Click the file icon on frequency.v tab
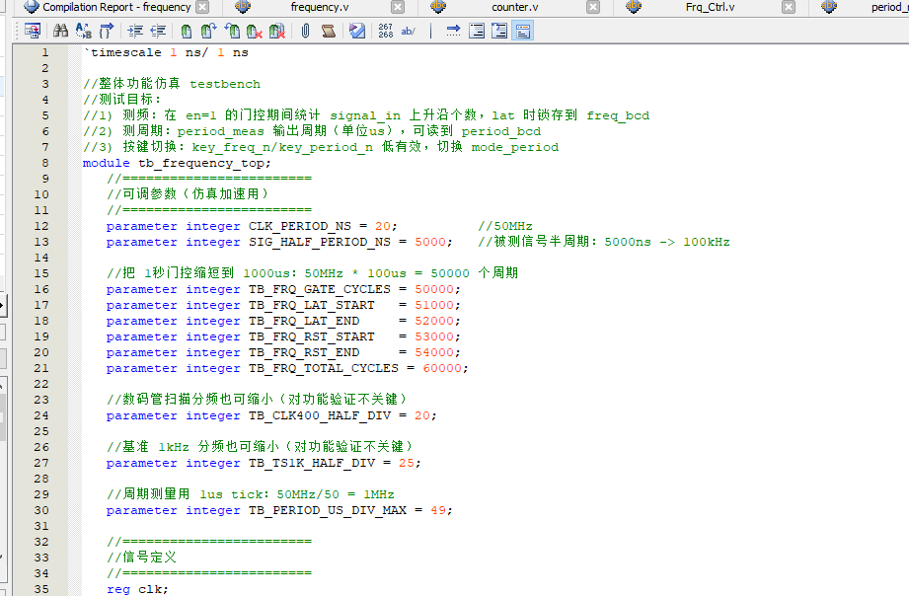The width and height of the screenshot is (909, 596). (x=243, y=7)
